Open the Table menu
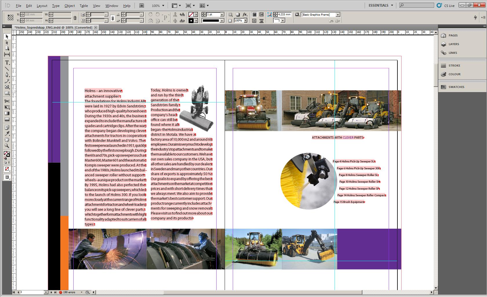The image size is (487, 297). pos(84,5)
